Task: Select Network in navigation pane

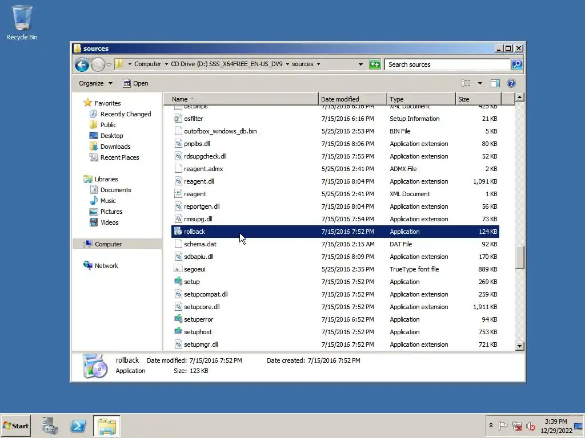Action: pyautogui.click(x=106, y=266)
